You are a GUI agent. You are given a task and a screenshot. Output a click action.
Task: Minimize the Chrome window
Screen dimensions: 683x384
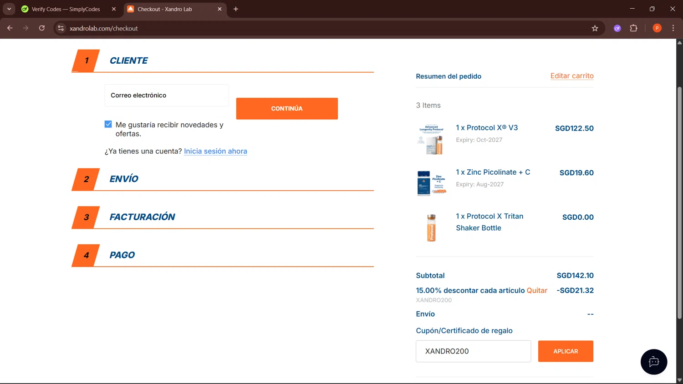click(632, 9)
